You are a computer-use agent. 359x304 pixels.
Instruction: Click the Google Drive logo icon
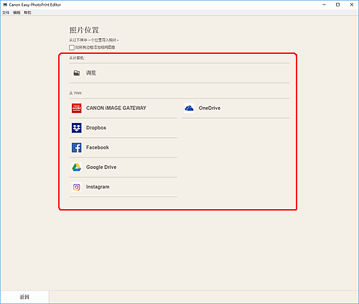[77, 167]
